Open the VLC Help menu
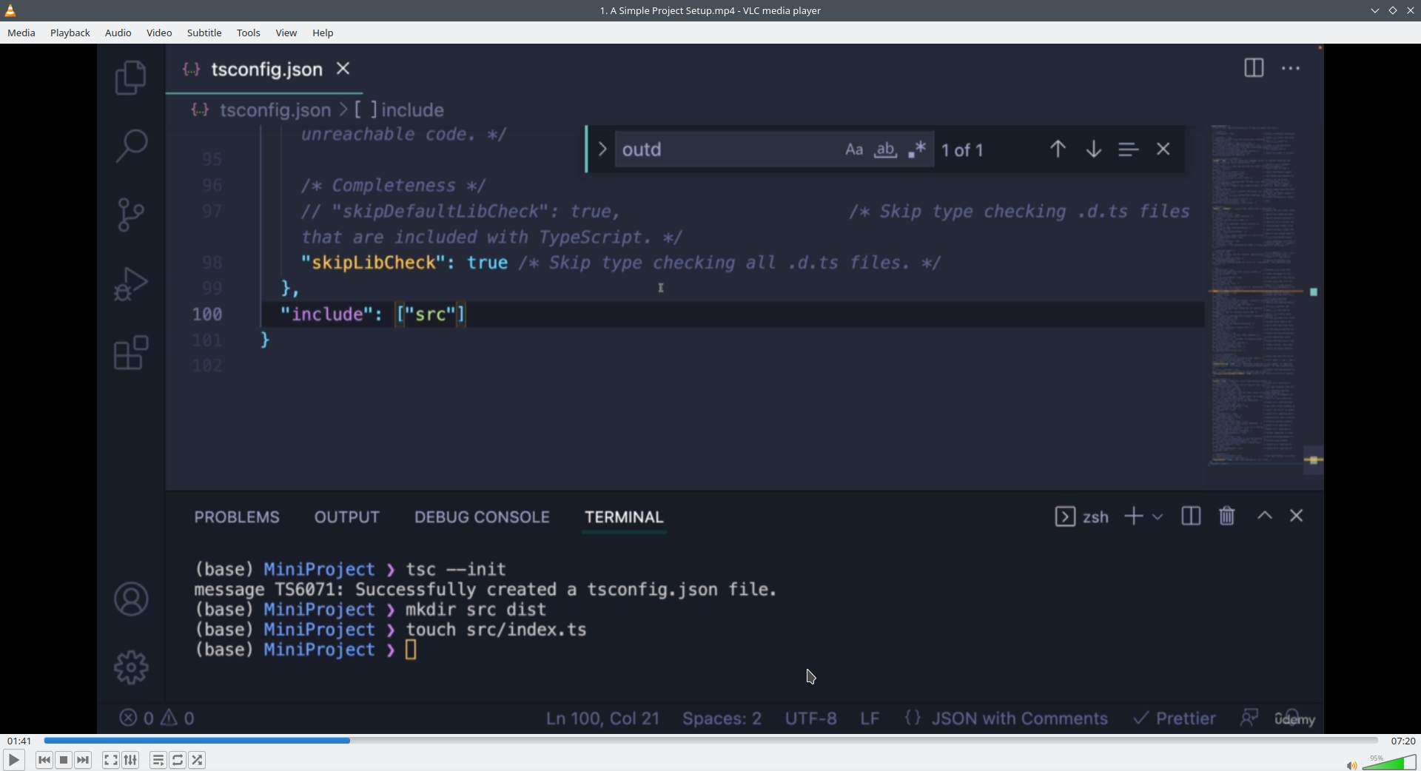The height and width of the screenshot is (771, 1421). (x=323, y=33)
